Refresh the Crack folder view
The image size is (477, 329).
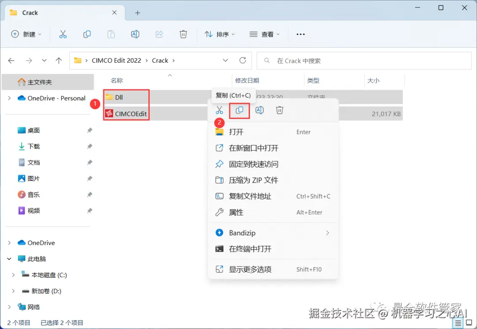[243, 60]
